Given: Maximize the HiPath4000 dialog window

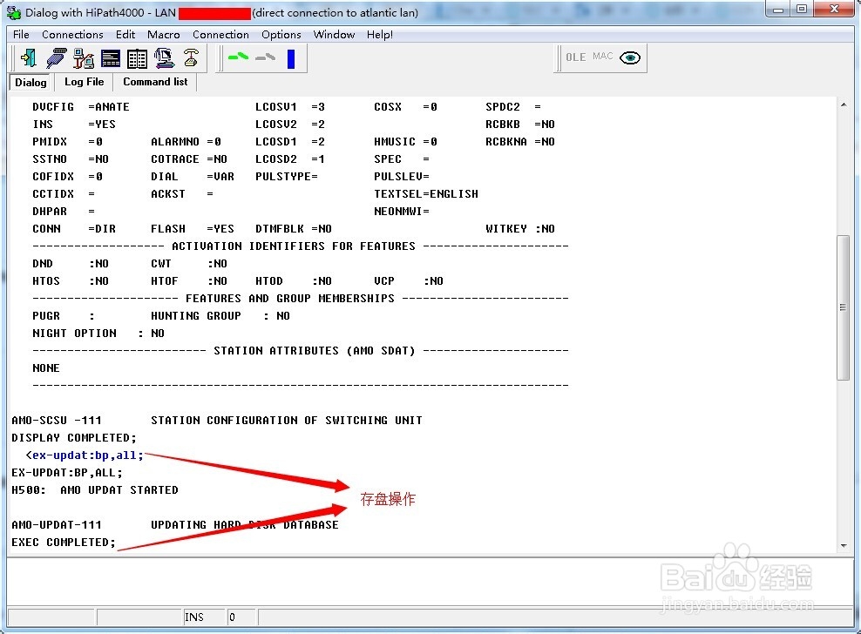Looking at the screenshot, I should click(x=802, y=10).
